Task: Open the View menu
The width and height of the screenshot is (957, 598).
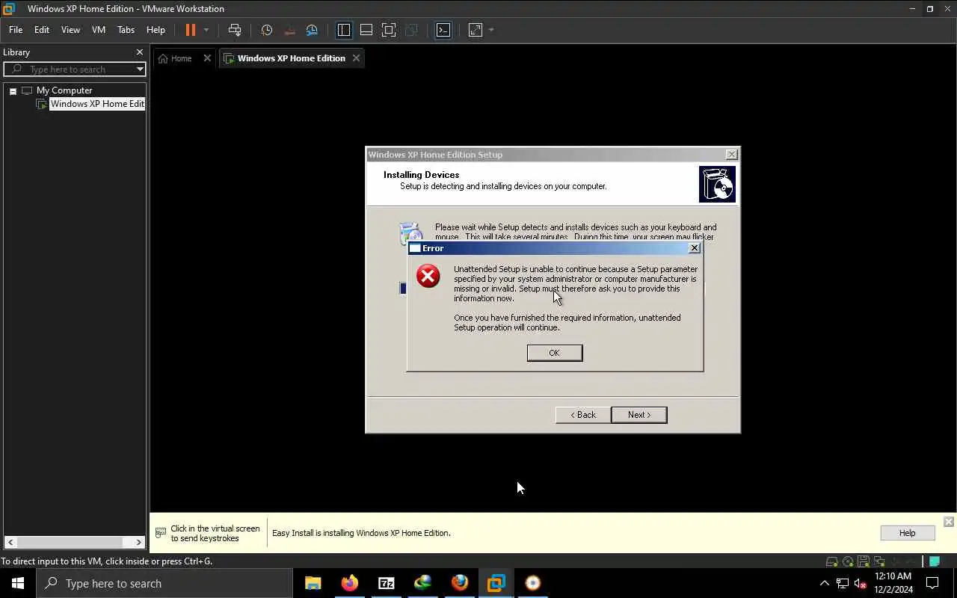Action: pos(70,30)
